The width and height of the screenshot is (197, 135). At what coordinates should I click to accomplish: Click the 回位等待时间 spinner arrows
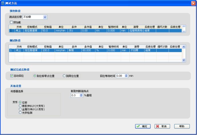[126, 76]
